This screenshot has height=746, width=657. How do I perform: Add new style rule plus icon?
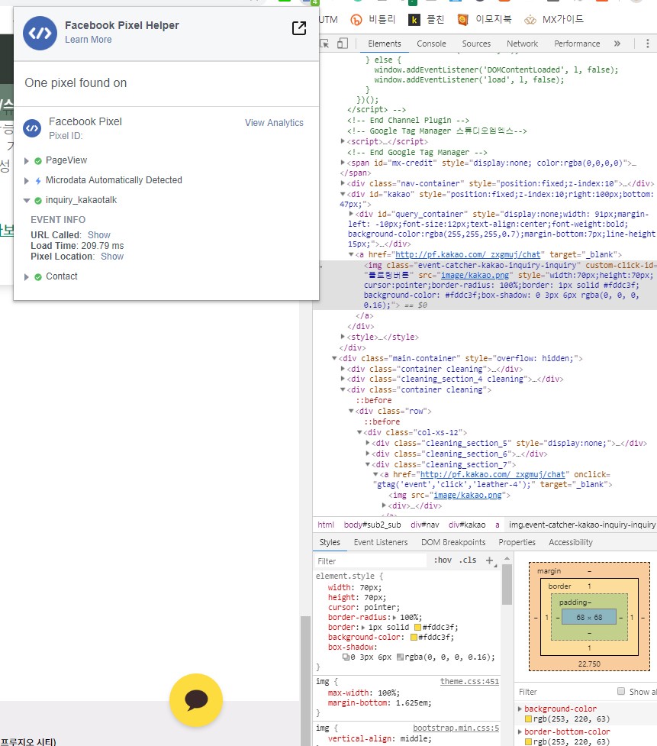pyautogui.click(x=490, y=560)
